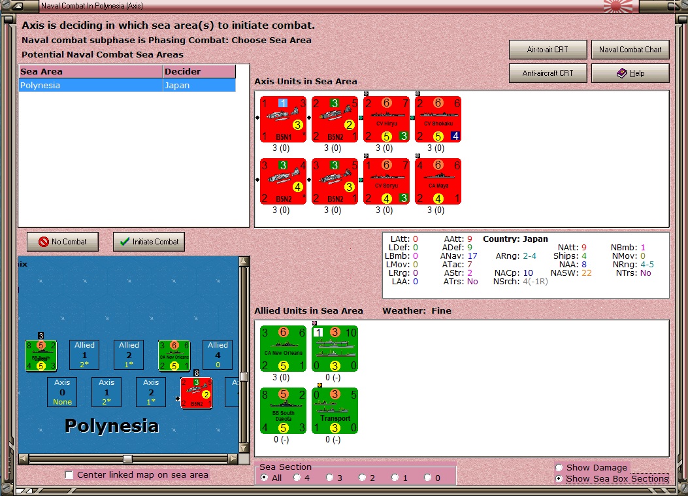This screenshot has height=496, width=688.
Task: Click the map scroll left arrow
Action: point(24,459)
